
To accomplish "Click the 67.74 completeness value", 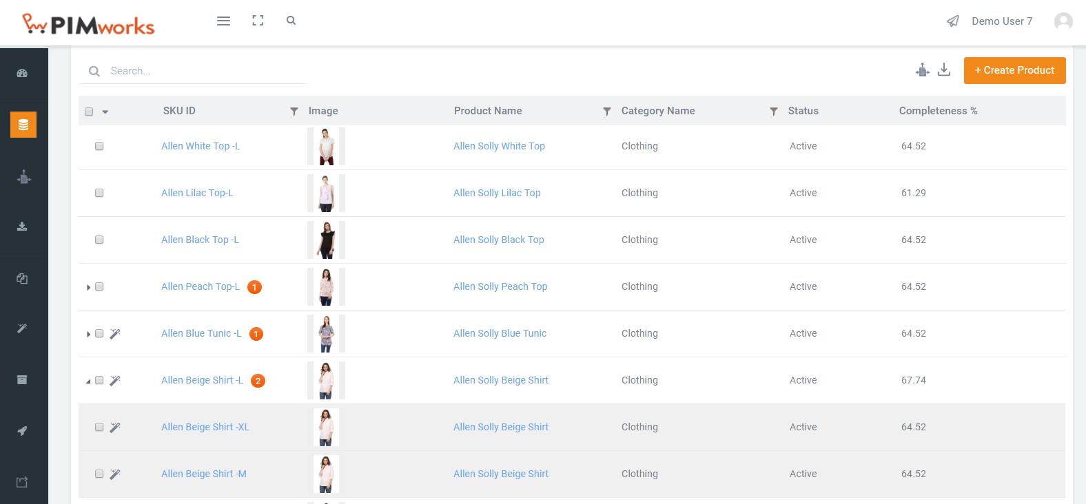I will pos(914,380).
